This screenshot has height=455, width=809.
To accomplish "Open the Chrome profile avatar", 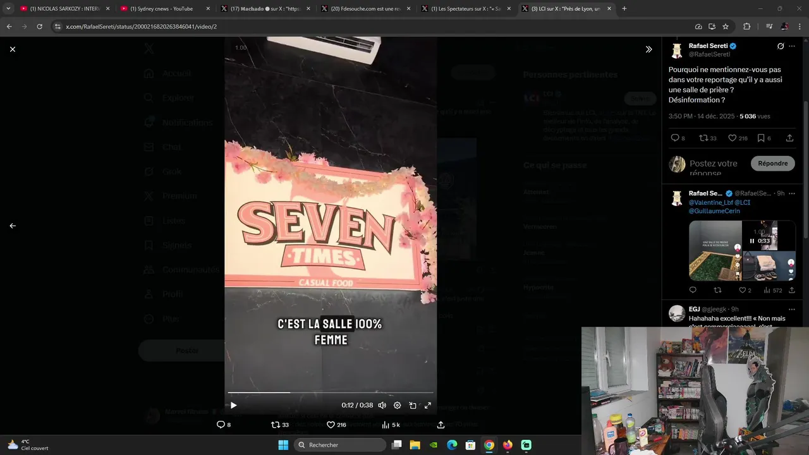I will click(784, 27).
